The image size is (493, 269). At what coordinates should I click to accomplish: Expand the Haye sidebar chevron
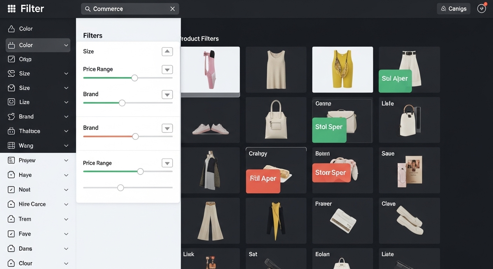point(66,175)
